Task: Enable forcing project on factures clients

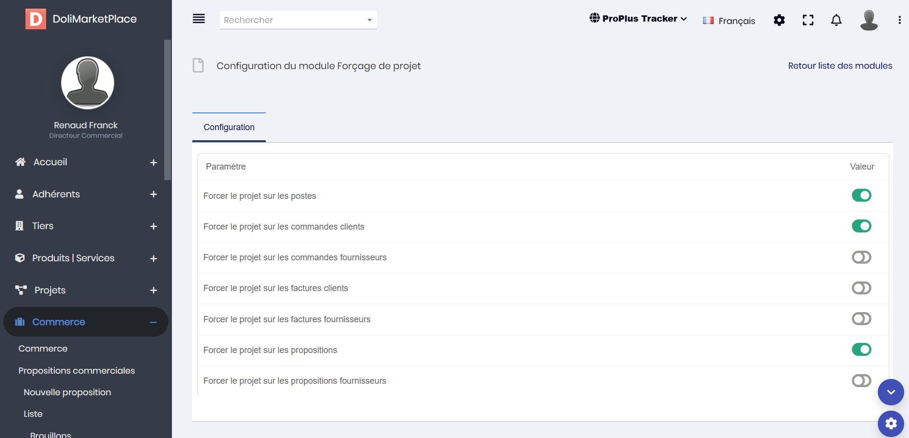Action: pos(861,288)
